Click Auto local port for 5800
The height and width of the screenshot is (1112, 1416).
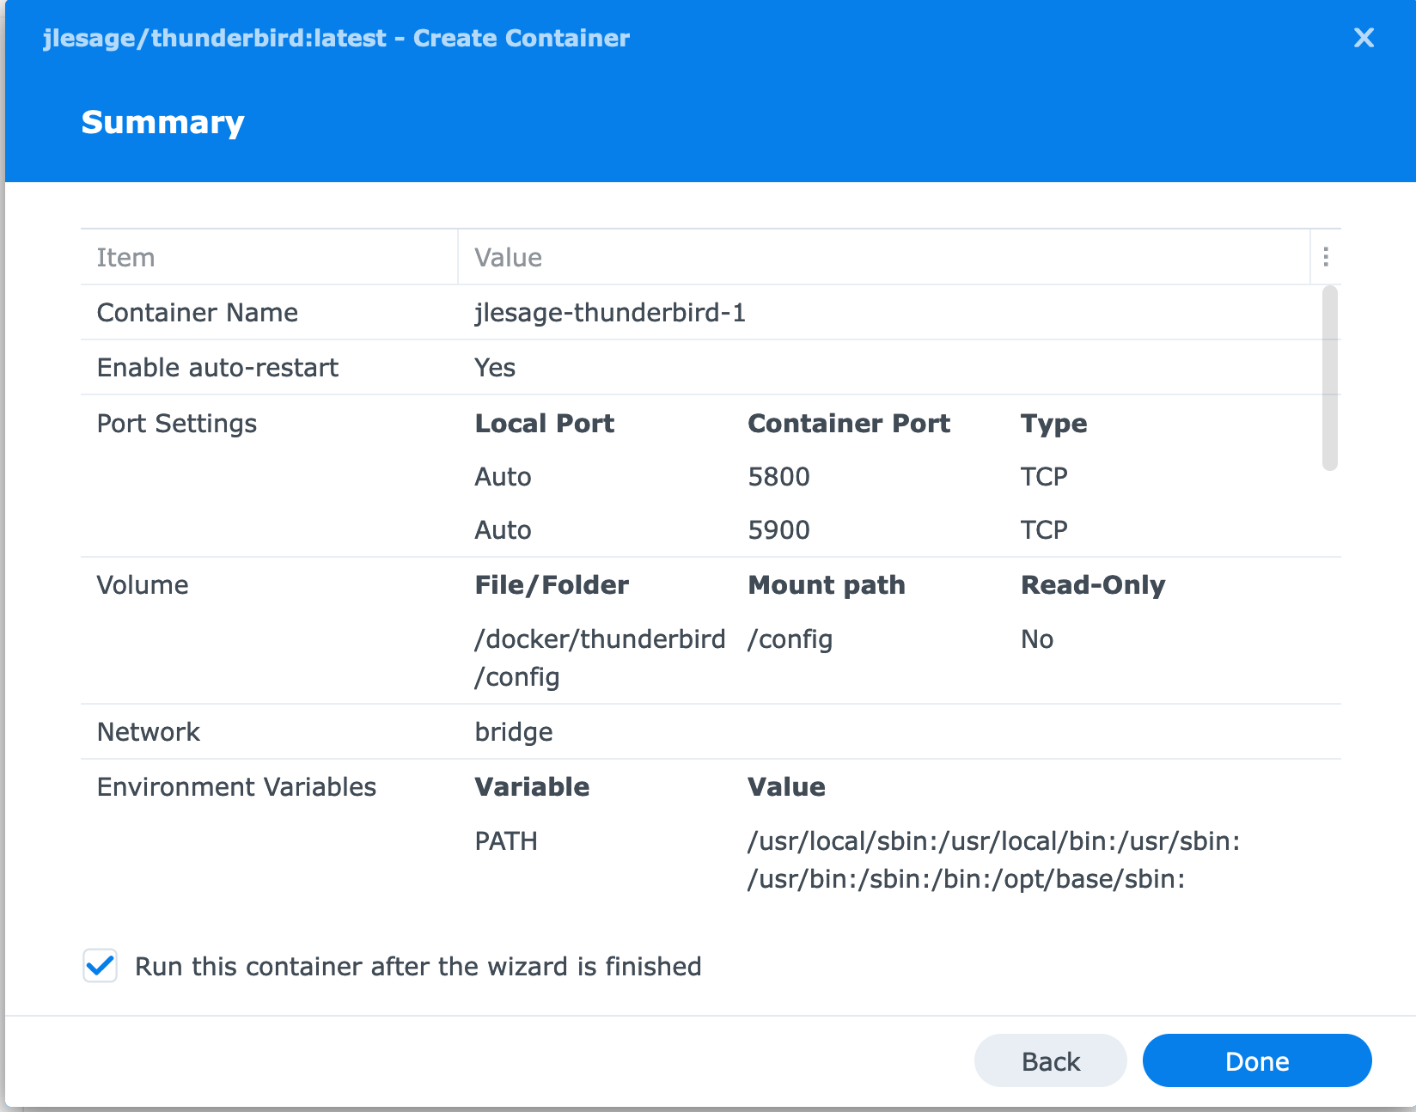pyautogui.click(x=504, y=477)
